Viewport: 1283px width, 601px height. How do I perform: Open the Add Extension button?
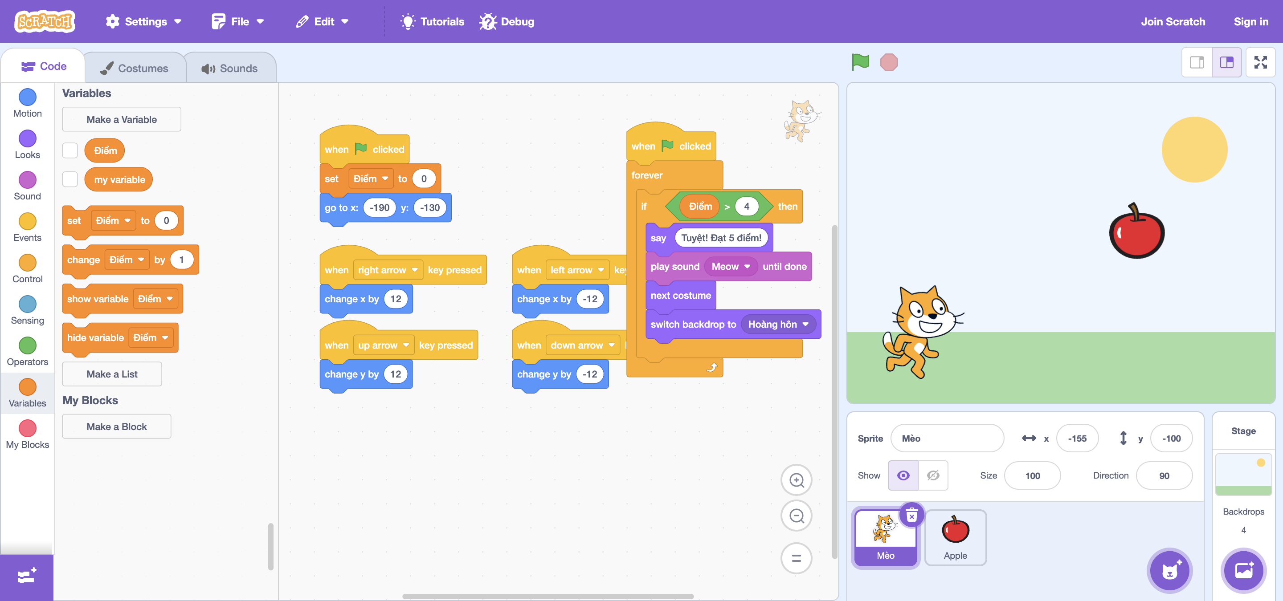coord(26,577)
